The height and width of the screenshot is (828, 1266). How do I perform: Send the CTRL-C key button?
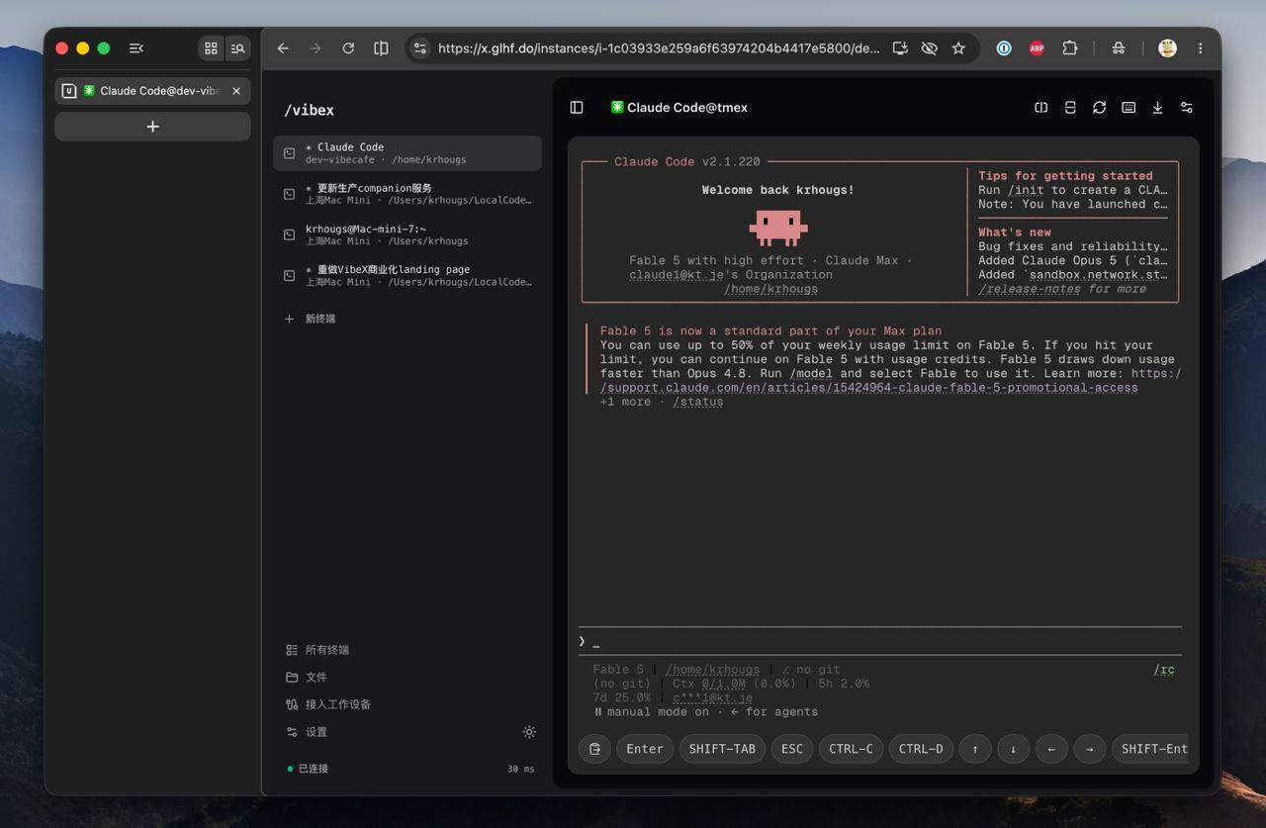click(851, 749)
